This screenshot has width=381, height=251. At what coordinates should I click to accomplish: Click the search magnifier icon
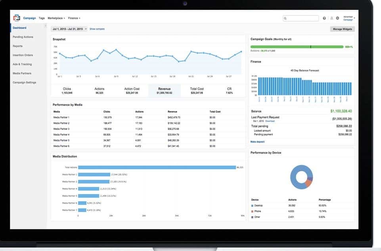[286, 18]
